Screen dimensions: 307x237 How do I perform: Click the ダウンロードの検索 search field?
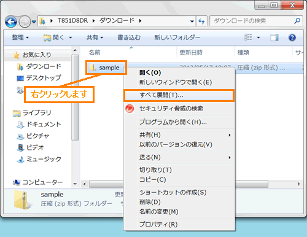[257, 21]
